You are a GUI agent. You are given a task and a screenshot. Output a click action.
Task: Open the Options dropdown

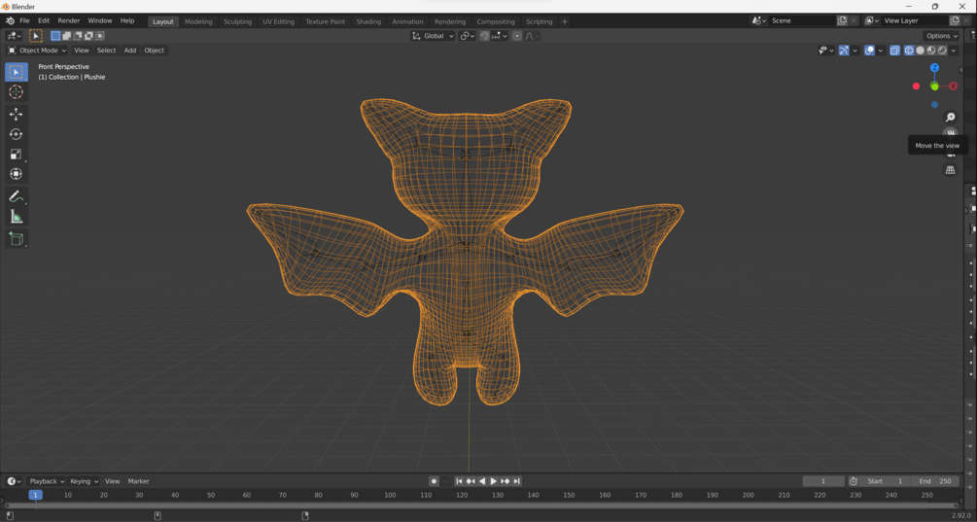941,36
